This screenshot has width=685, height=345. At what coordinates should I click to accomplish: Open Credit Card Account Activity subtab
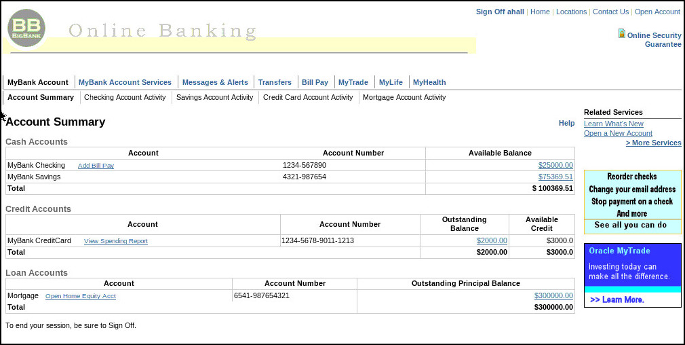coord(308,97)
